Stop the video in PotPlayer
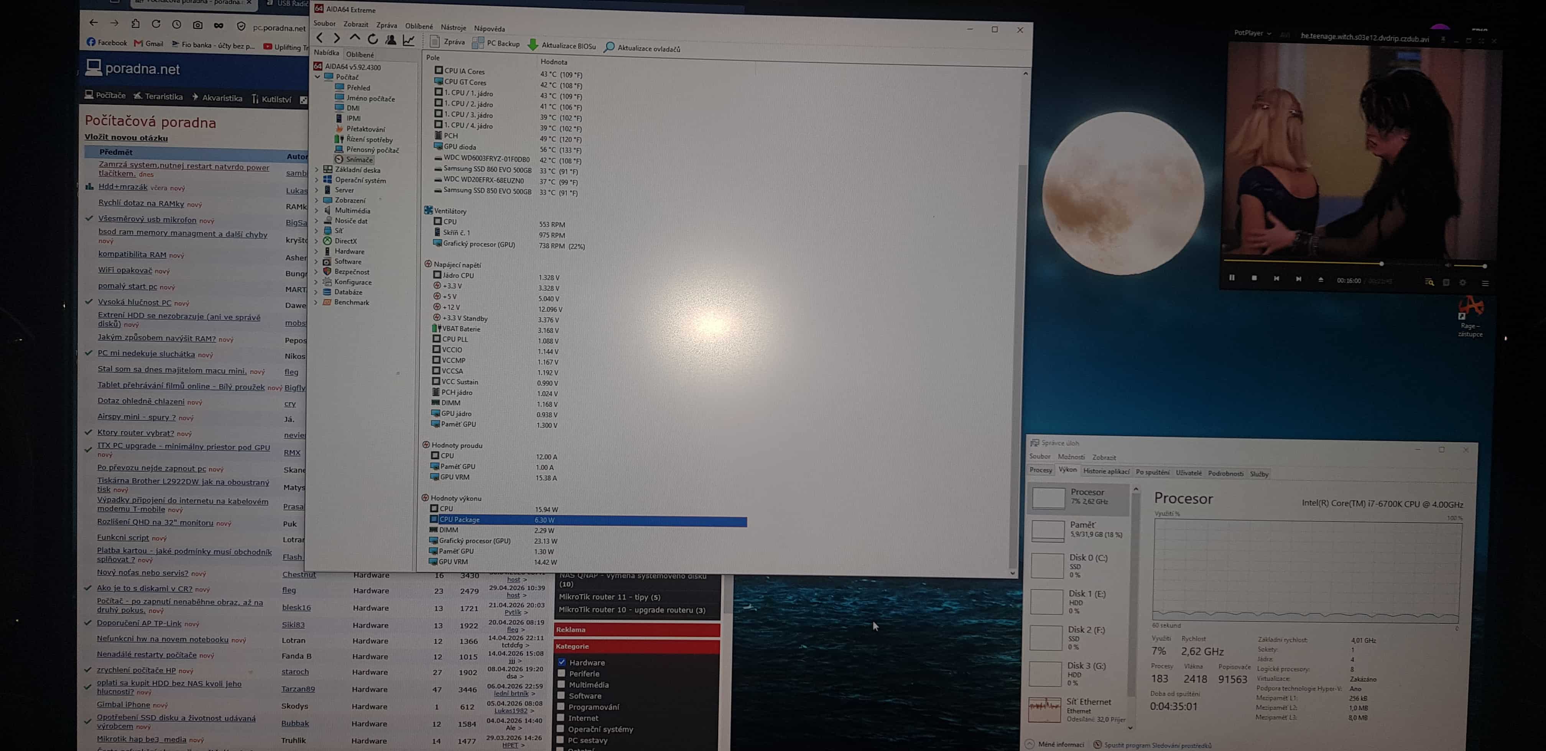 [x=1254, y=278]
